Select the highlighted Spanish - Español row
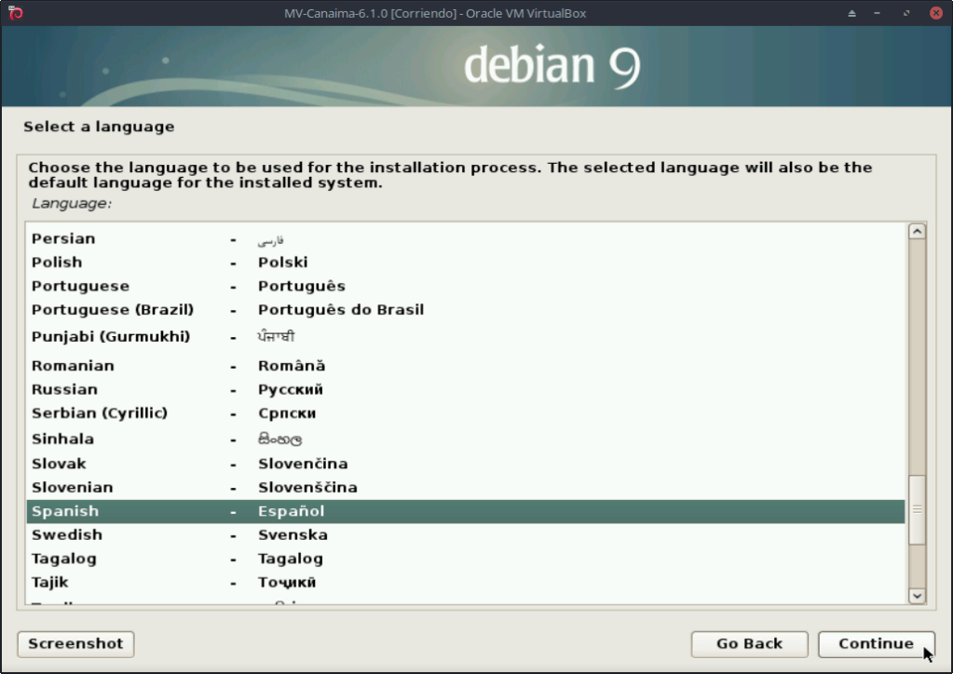953x674 pixels. tap(65, 512)
